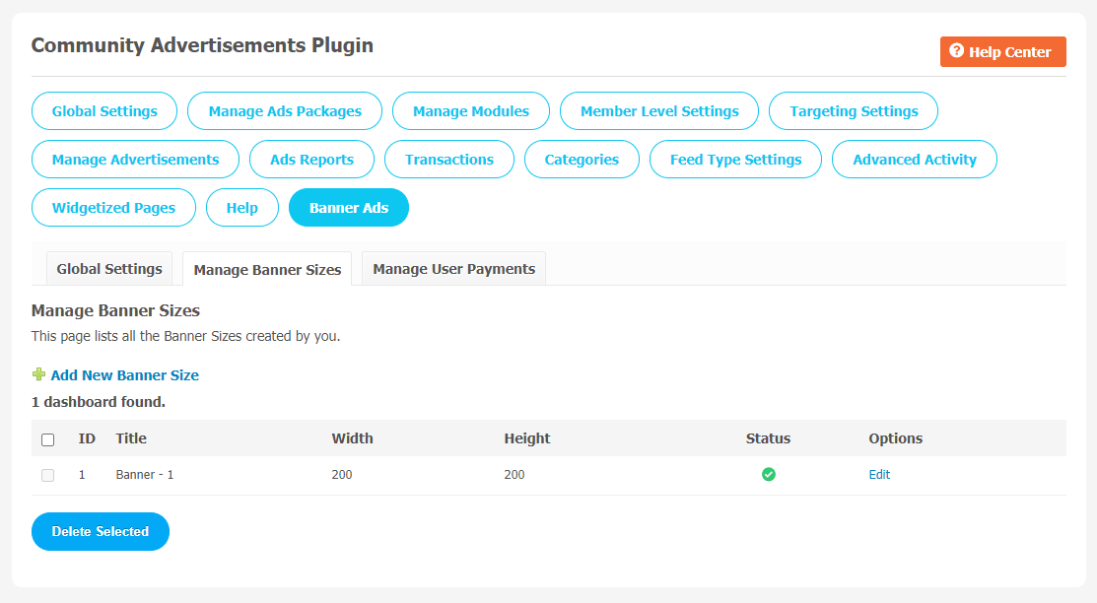This screenshot has height=603, width=1097.
Task: Switch to Manage User Payments tab
Action: [x=453, y=269]
